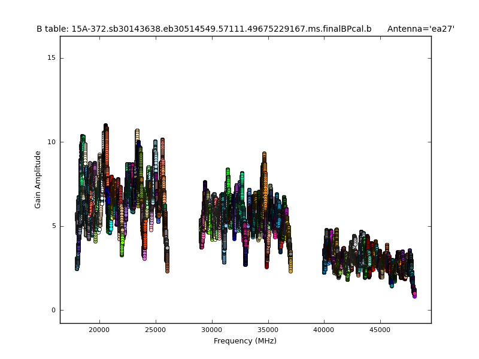Screen dimensions: 479x359
Task: Click the 45000 x-axis tick label
Action: point(380,330)
